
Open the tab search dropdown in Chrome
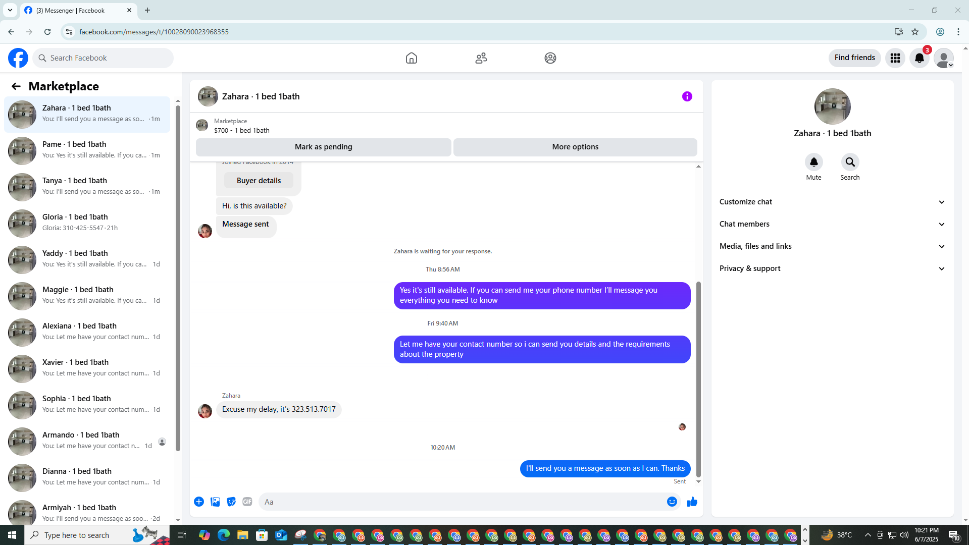pyautogui.click(x=10, y=10)
